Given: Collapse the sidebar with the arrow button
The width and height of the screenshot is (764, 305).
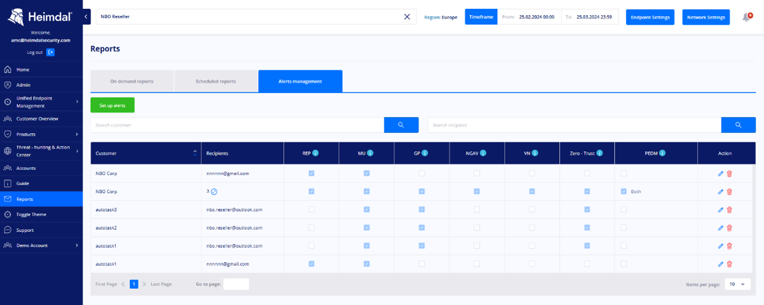Looking at the screenshot, I should pyautogui.click(x=87, y=16).
